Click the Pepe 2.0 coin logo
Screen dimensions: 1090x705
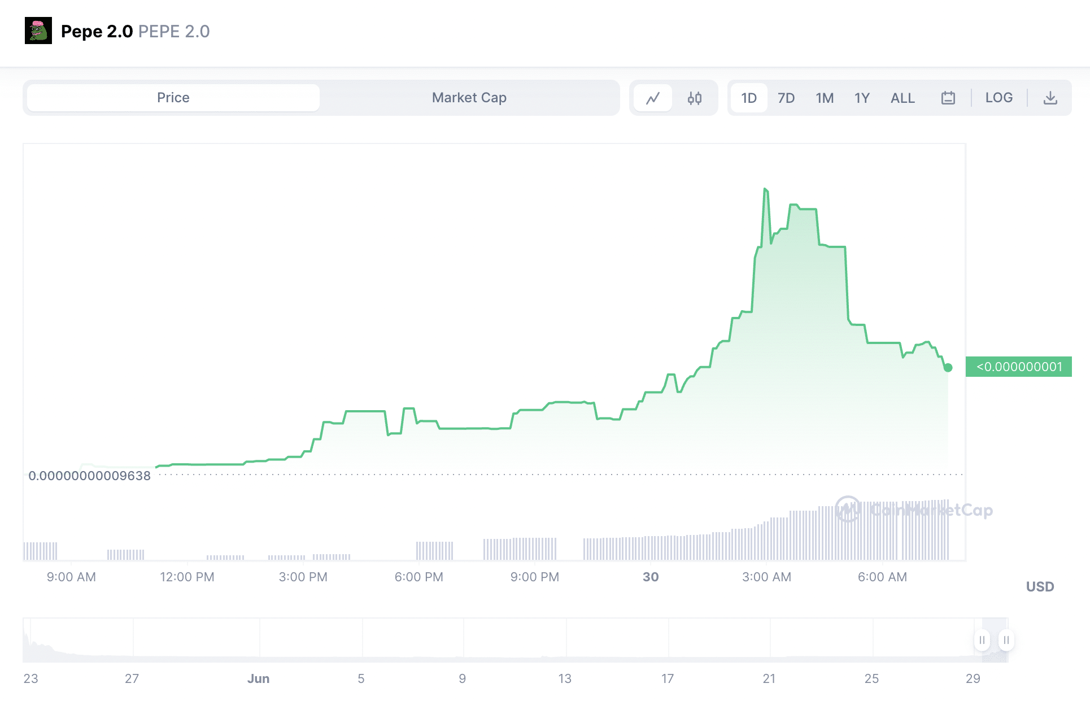[x=38, y=31]
